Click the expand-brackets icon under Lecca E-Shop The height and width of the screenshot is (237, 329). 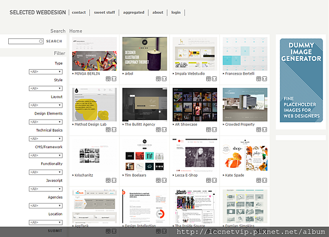pos(214,180)
